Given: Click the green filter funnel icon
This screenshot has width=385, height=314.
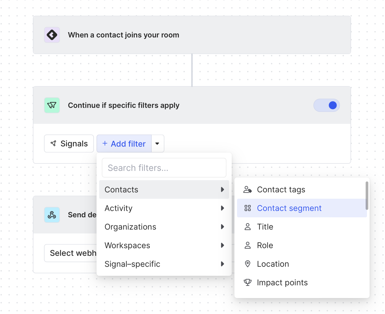Looking at the screenshot, I should (x=52, y=105).
